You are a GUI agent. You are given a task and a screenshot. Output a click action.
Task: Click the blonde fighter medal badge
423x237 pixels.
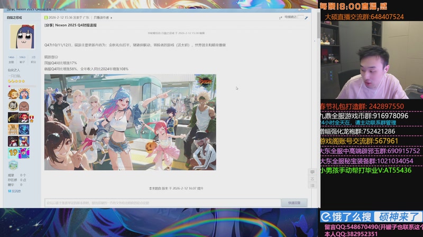tap(24, 141)
